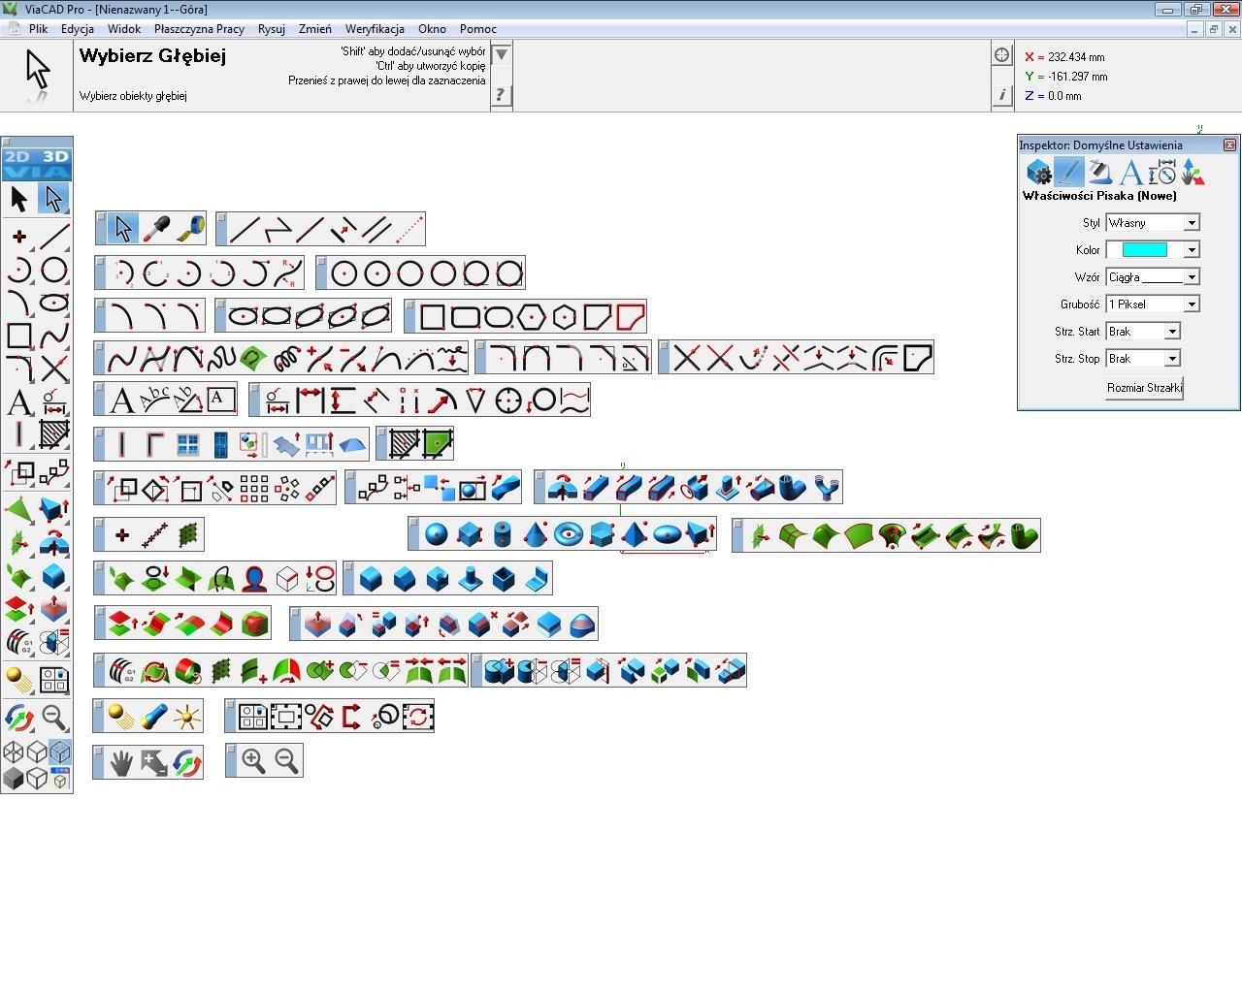This screenshot has height=993, width=1242.
Task: Open the Rysuj menu
Action: (272, 29)
